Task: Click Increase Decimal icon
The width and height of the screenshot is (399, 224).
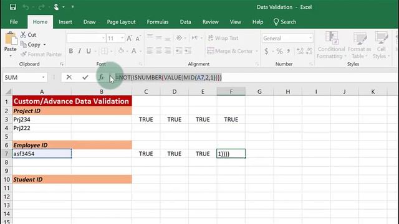Action: pos(300,51)
